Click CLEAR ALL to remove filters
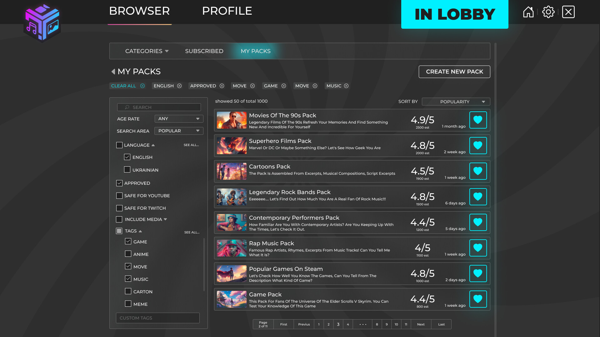The width and height of the screenshot is (600, 337). pos(123,86)
